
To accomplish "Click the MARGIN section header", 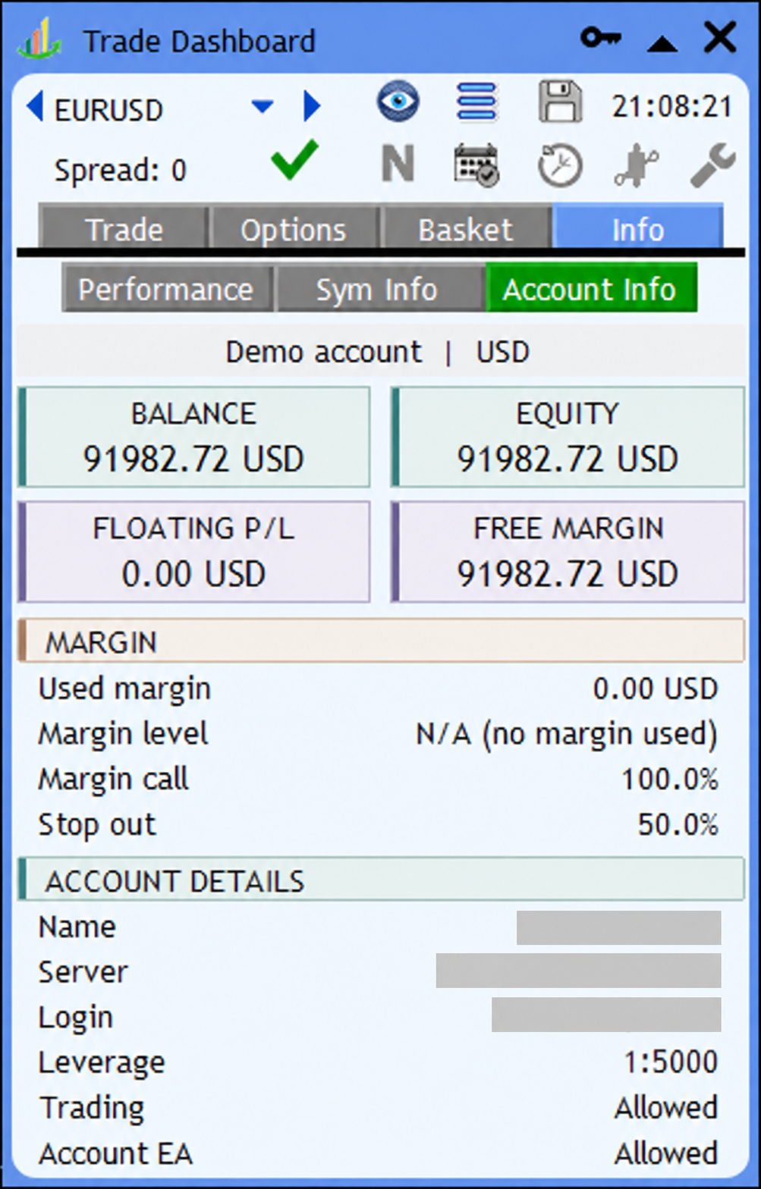I will click(x=381, y=642).
